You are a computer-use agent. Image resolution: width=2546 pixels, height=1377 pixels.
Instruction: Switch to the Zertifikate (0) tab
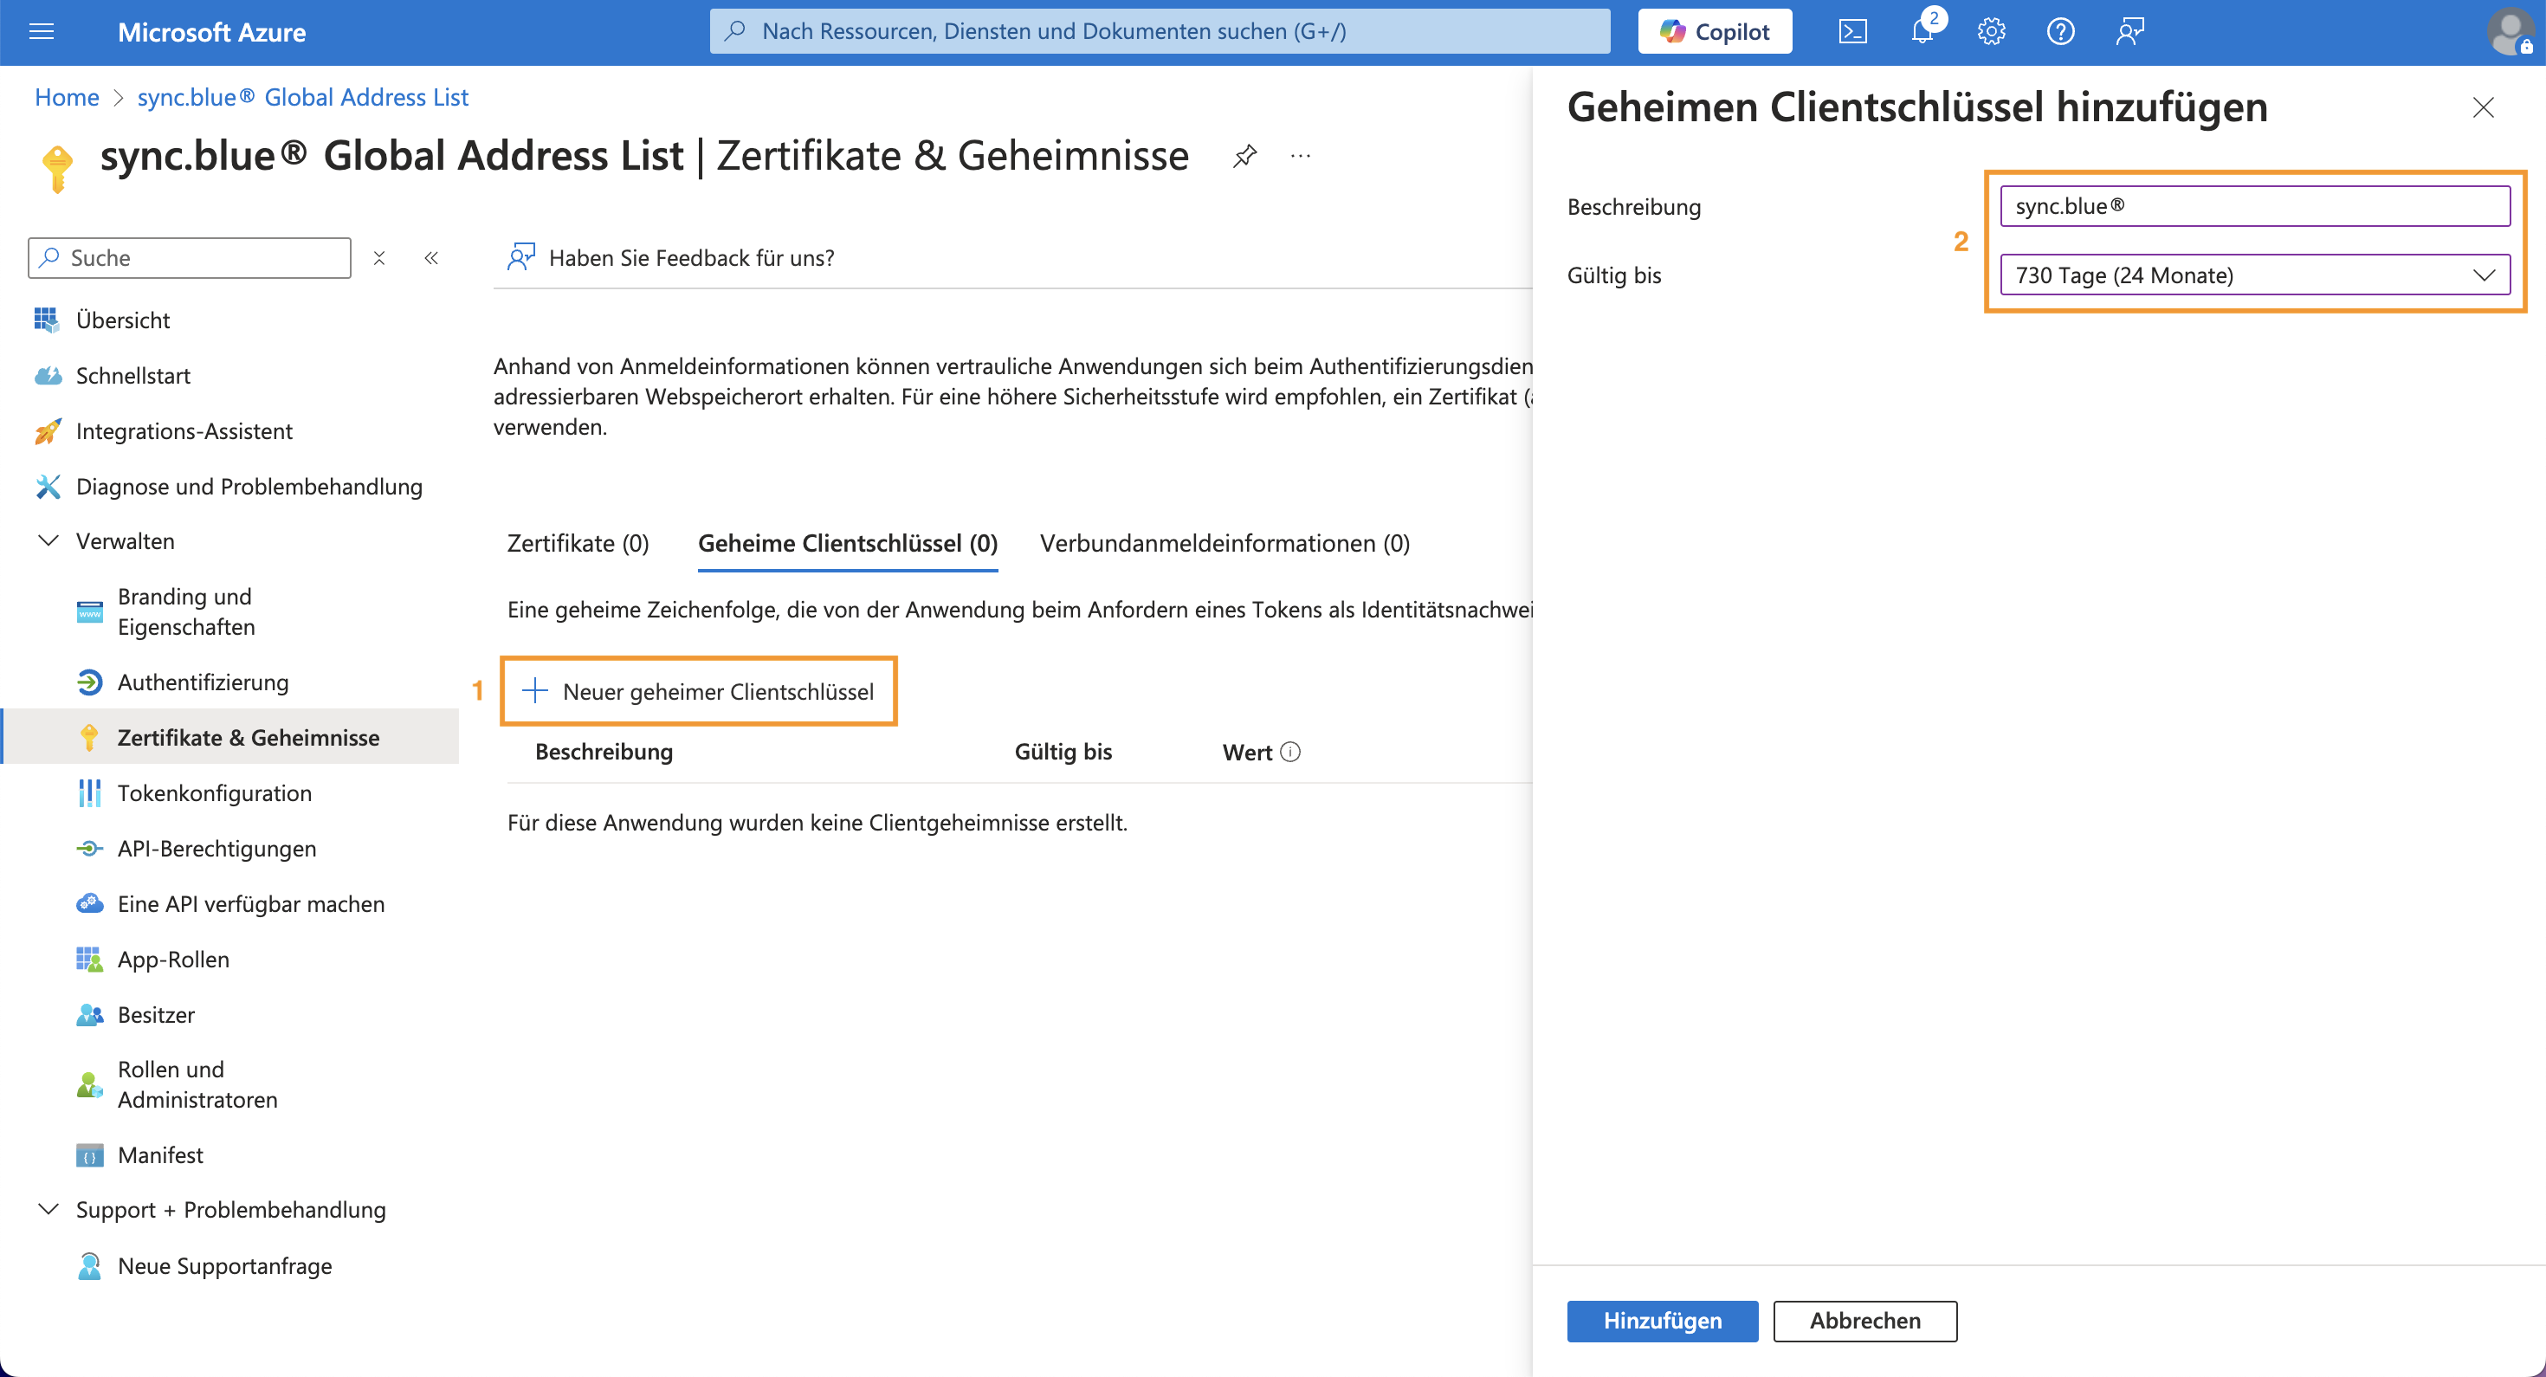click(x=578, y=544)
